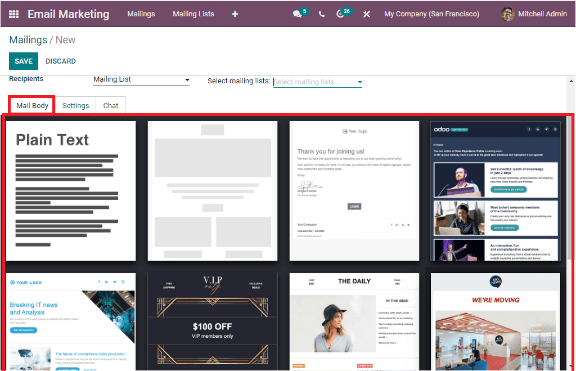Switch company via My Company (San Francisco)
The image size is (576, 371).
pyautogui.click(x=431, y=14)
